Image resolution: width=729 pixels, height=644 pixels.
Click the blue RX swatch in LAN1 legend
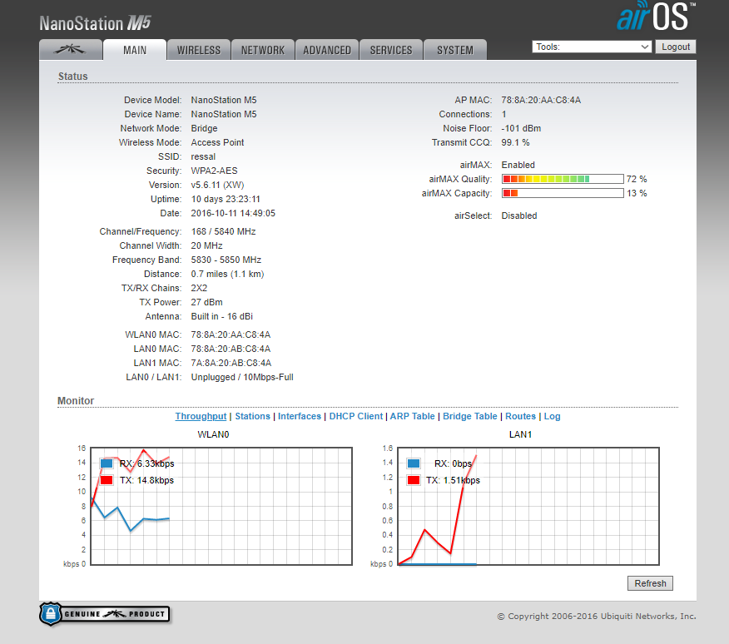[414, 463]
